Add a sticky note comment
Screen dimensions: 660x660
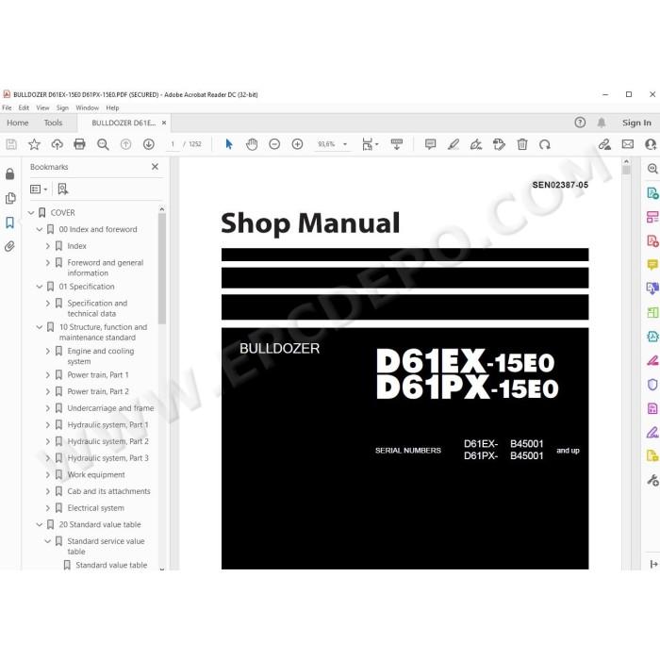(x=430, y=144)
